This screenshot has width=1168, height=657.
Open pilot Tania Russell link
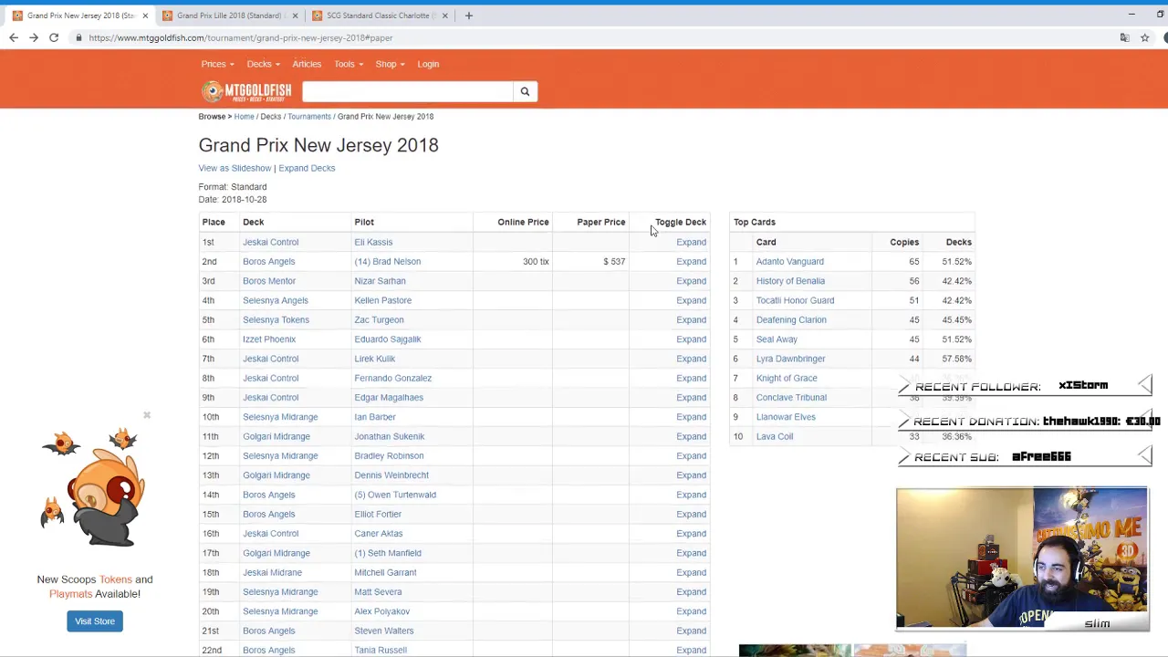point(381,650)
